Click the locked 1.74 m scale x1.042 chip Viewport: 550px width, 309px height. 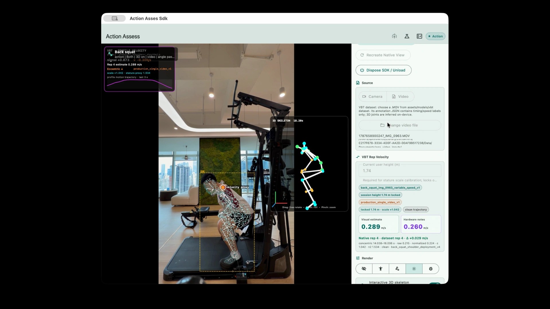[x=380, y=209]
